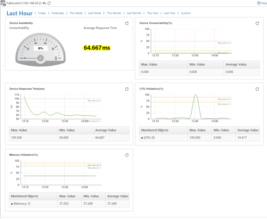
Task: Refresh the Device Unreachability(%) chart
Action: tap(257, 23)
